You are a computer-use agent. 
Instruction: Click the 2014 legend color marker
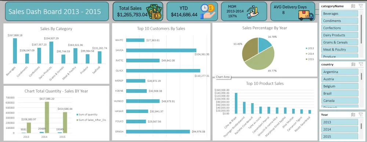click(306, 54)
